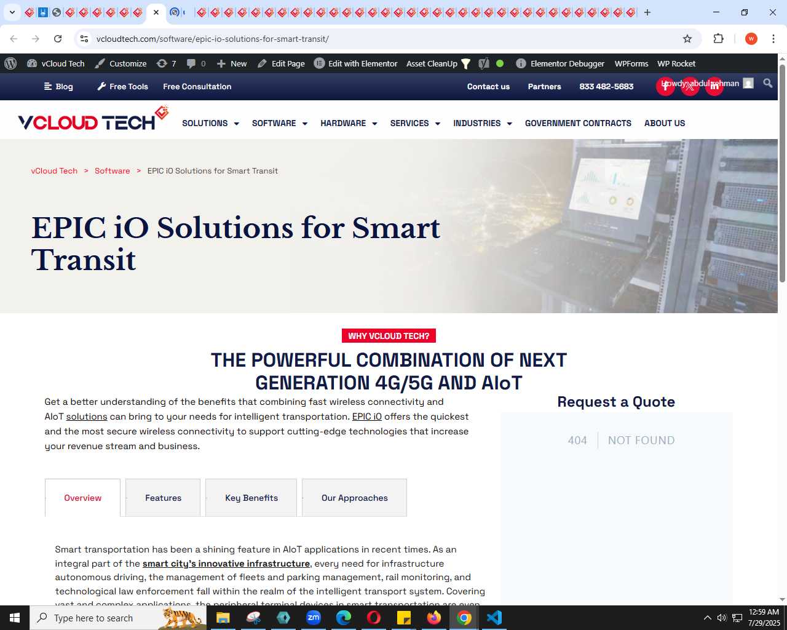Click the vCloud Tech site logo
The width and height of the screenshot is (787, 630).
pyautogui.click(x=93, y=119)
